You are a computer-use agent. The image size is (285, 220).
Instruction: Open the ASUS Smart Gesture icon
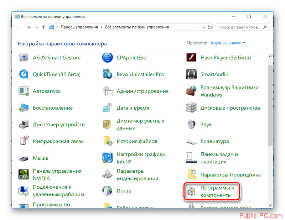click(24, 58)
